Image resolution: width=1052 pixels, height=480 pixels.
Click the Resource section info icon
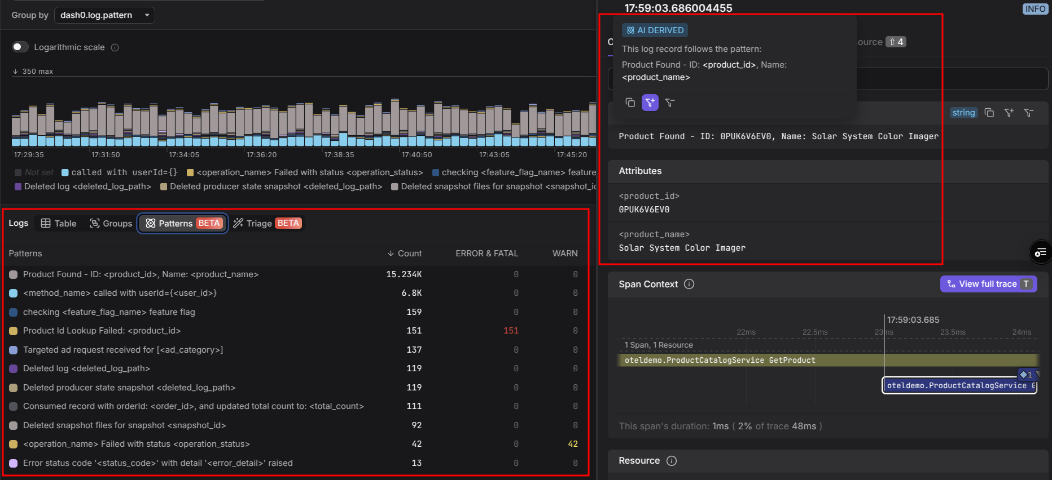click(x=672, y=461)
